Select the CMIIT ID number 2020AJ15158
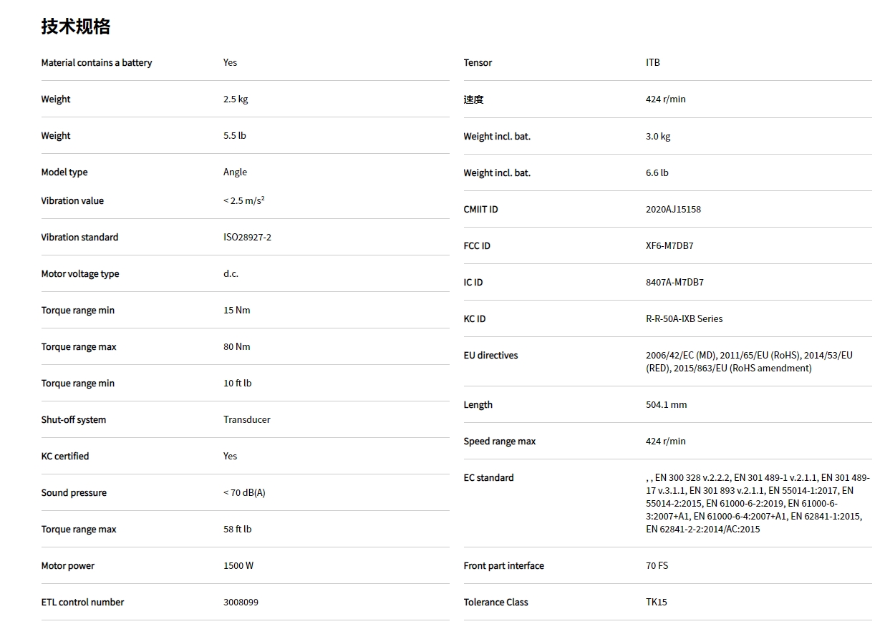 point(673,209)
